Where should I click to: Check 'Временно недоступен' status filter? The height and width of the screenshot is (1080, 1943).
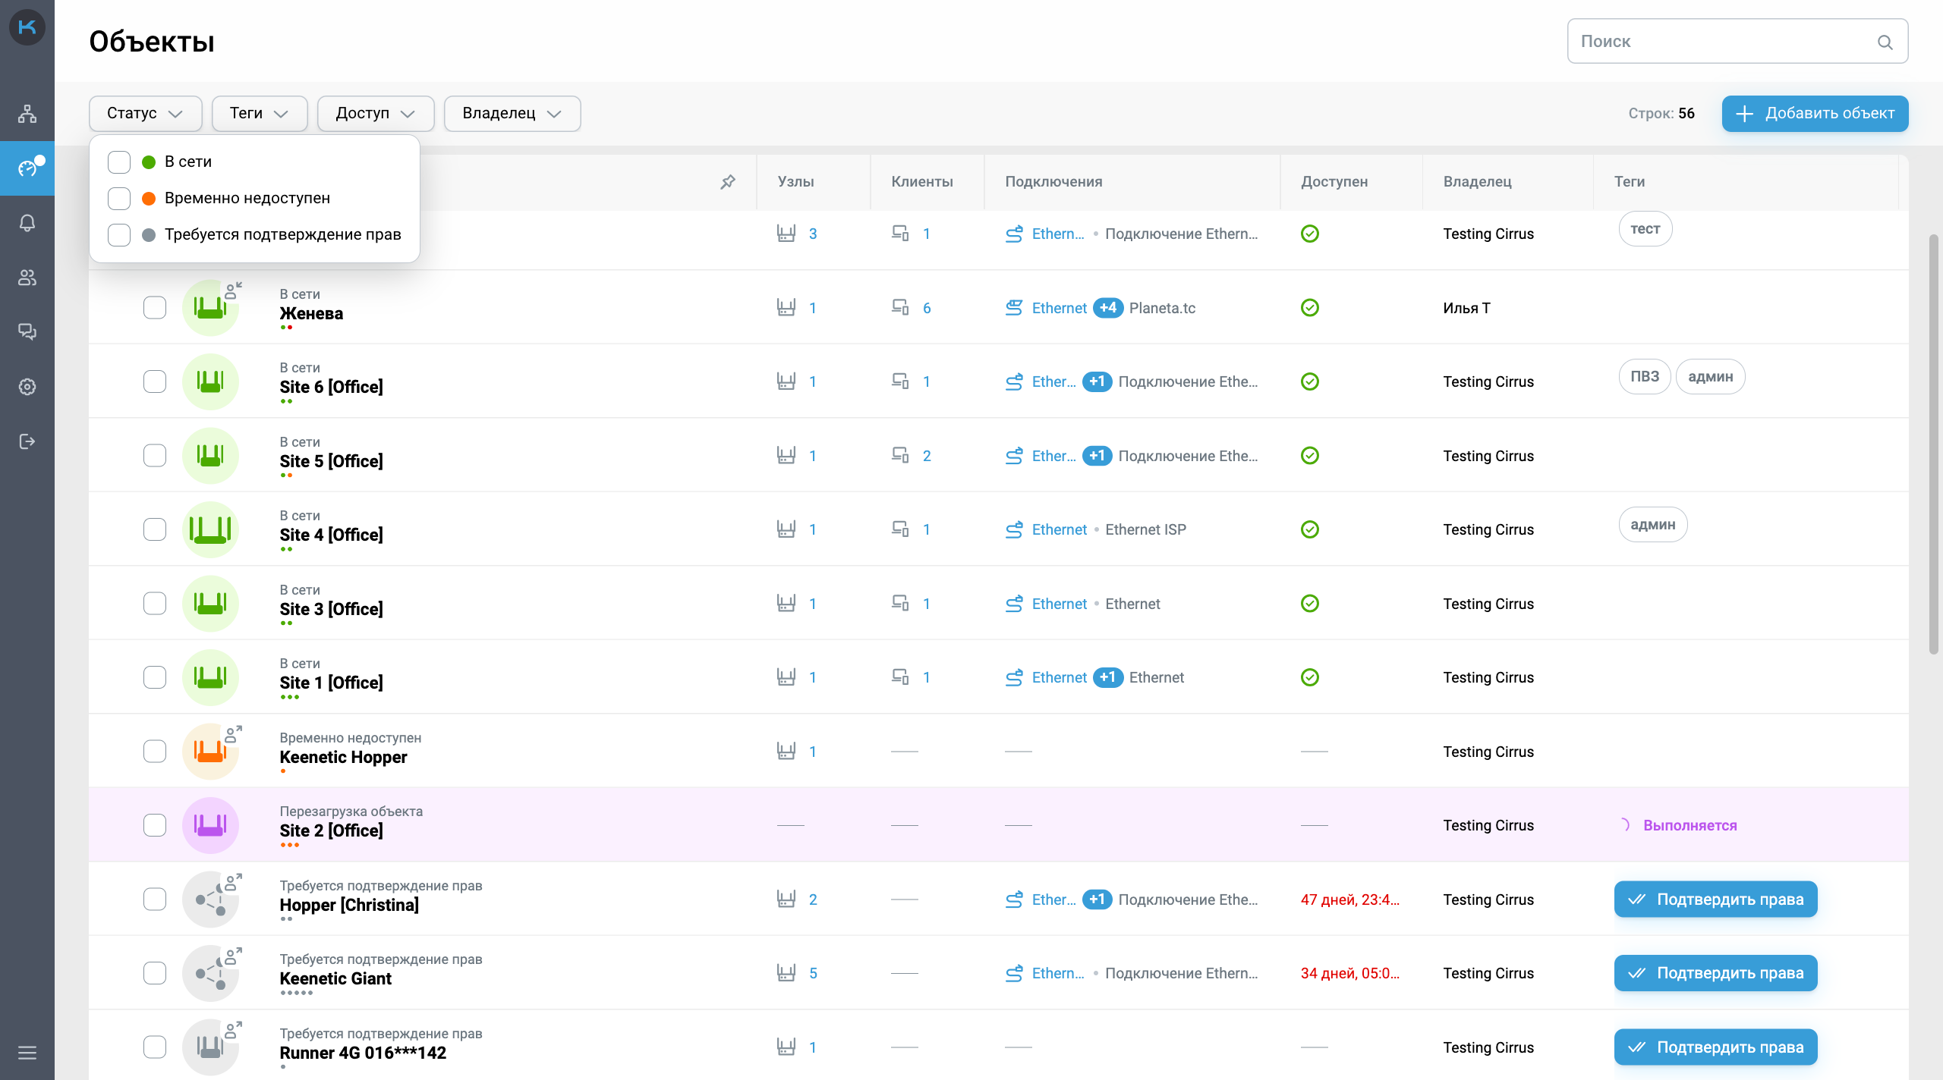[x=119, y=198]
